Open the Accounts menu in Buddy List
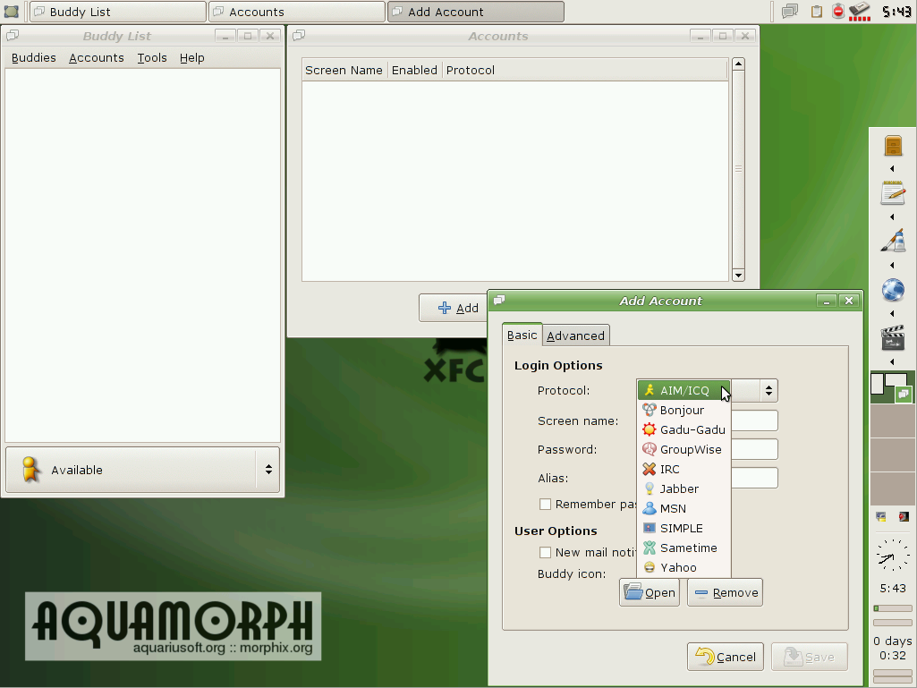The image size is (917, 688). click(x=96, y=57)
